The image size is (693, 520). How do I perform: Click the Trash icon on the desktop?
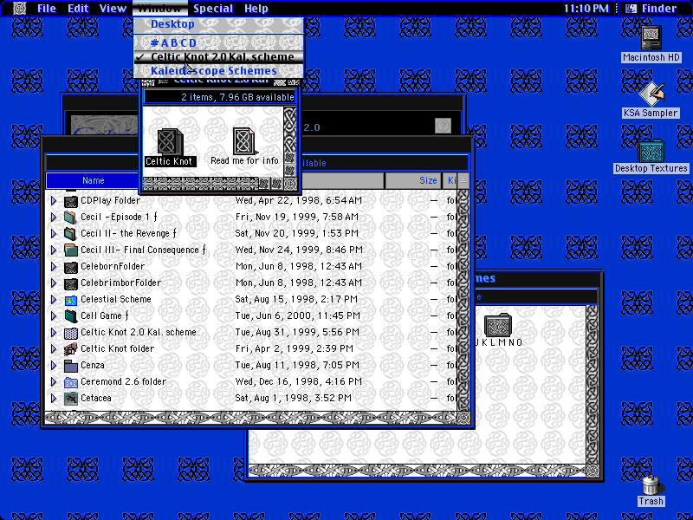click(651, 485)
